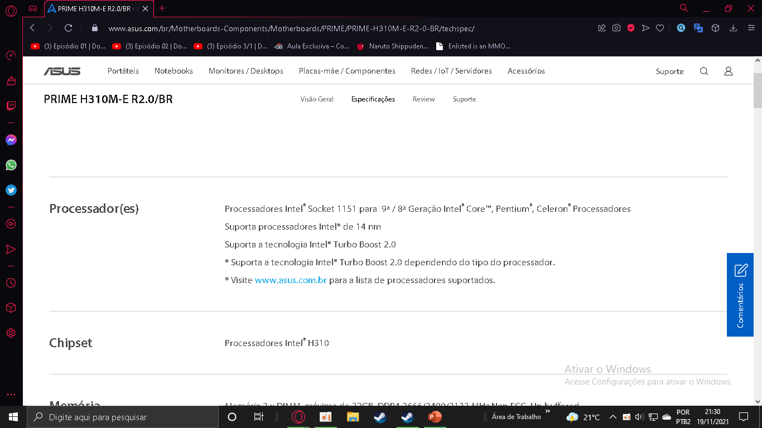Open sidebar setup three-dots menu
This screenshot has width=762, height=428.
pyautogui.click(x=11, y=395)
